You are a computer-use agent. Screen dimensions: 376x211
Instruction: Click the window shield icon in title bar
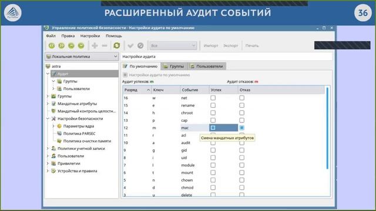46,28
